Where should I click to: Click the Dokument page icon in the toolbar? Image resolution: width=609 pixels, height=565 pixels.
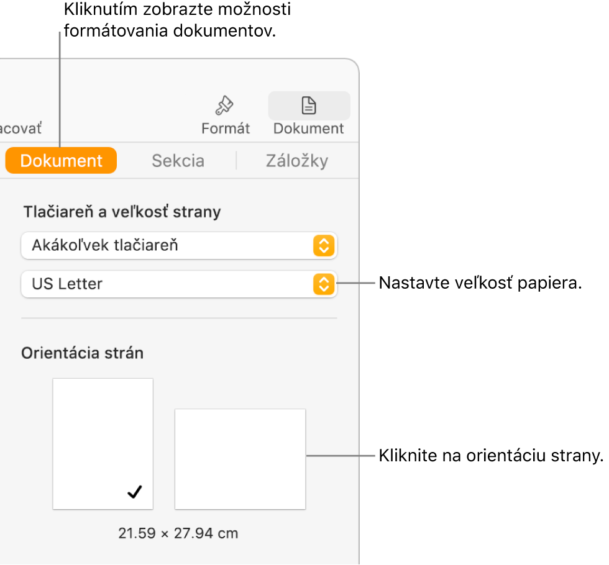[309, 106]
